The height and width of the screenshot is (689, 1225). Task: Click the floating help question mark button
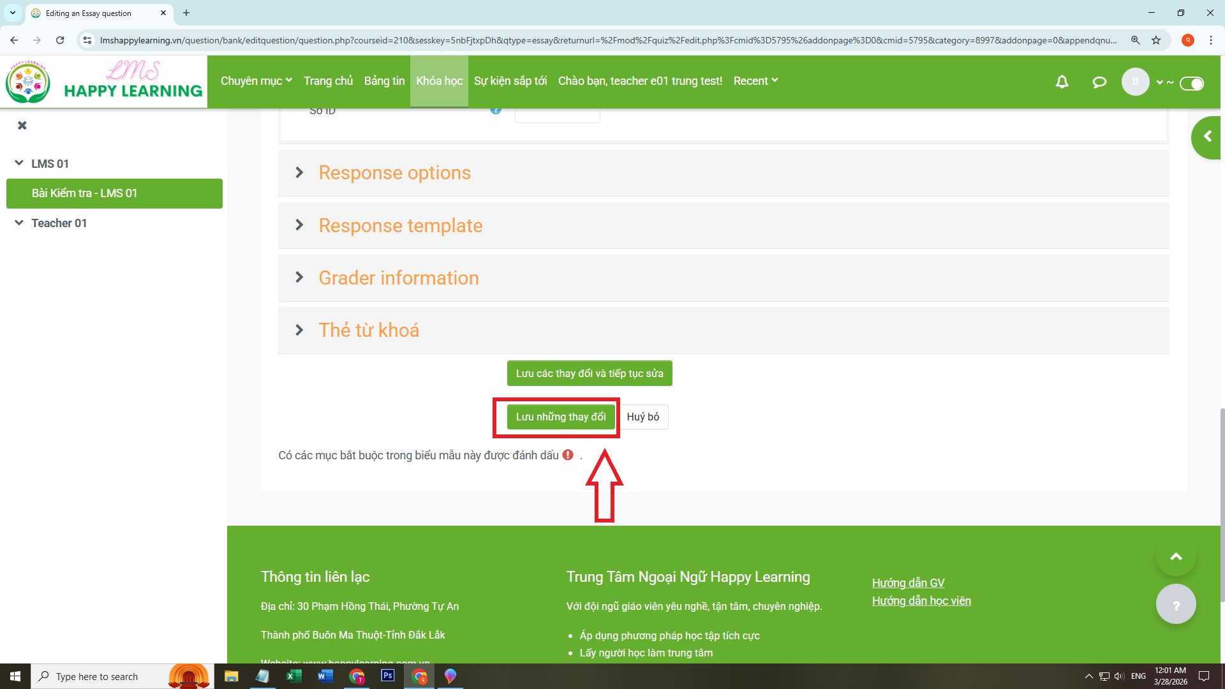1175,605
